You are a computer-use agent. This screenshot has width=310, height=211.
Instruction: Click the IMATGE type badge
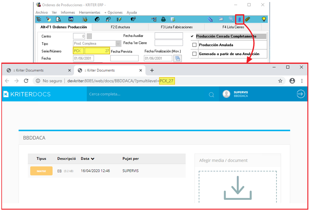coord(41,171)
